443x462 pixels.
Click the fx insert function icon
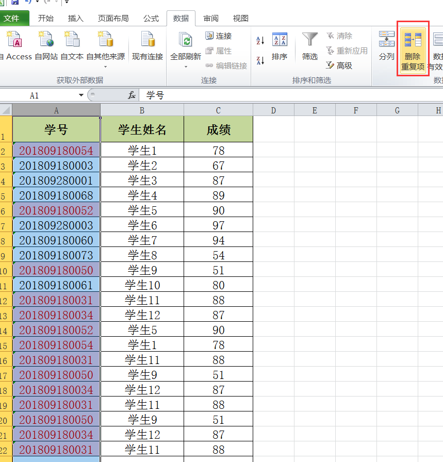132,95
